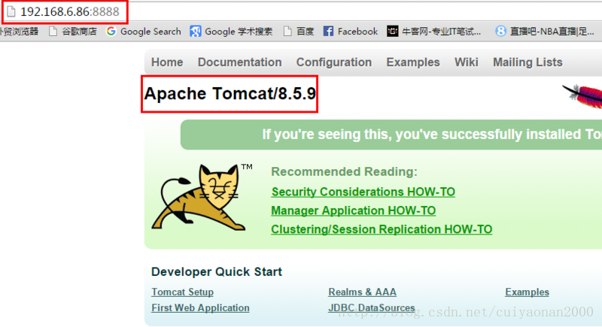Viewport: 602px width, 327px height.
Task: Click the 牛客网 bookmark icon
Action: tap(392, 31)
